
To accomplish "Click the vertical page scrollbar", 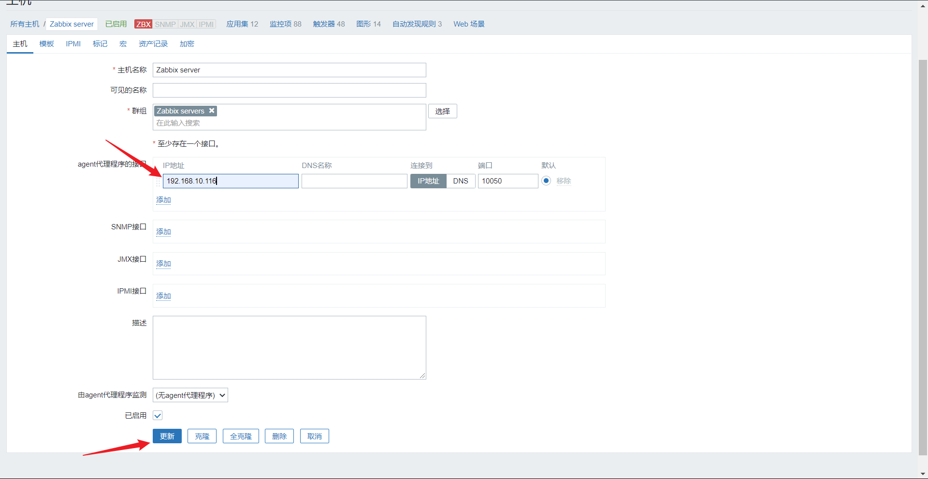I will (x=923, y=257).
